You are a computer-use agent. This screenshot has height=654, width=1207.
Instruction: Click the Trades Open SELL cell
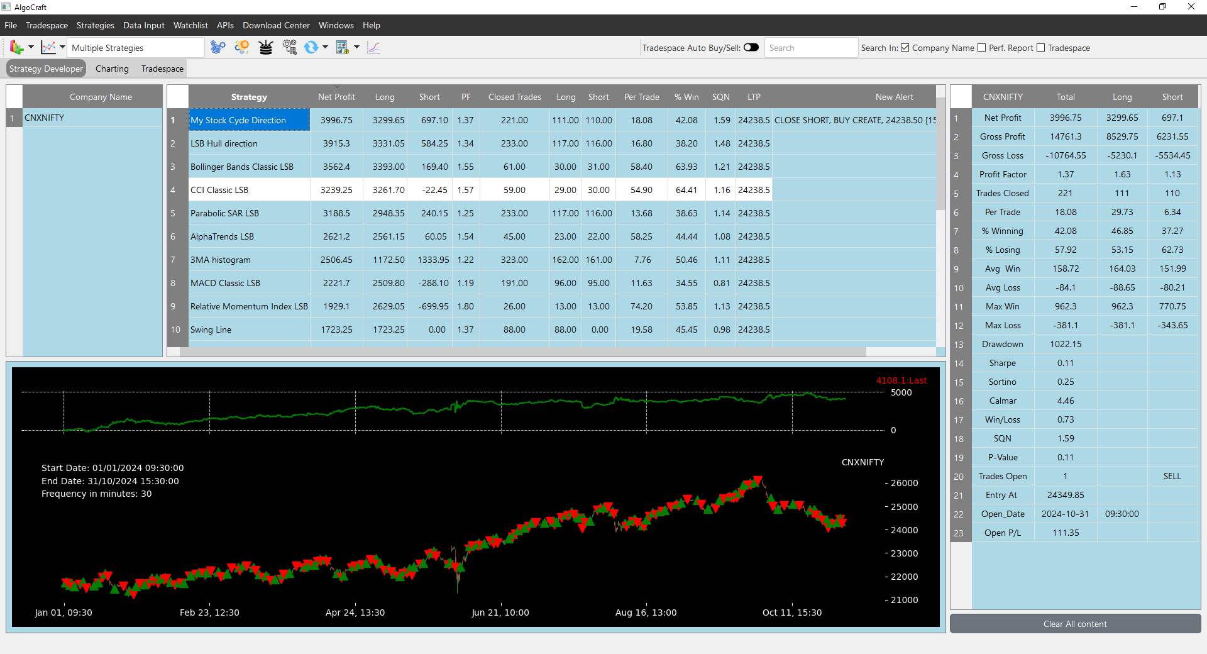(1172, 476)
